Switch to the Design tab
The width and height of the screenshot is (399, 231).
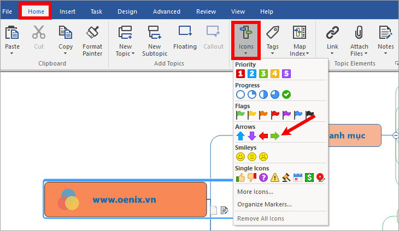127,11
